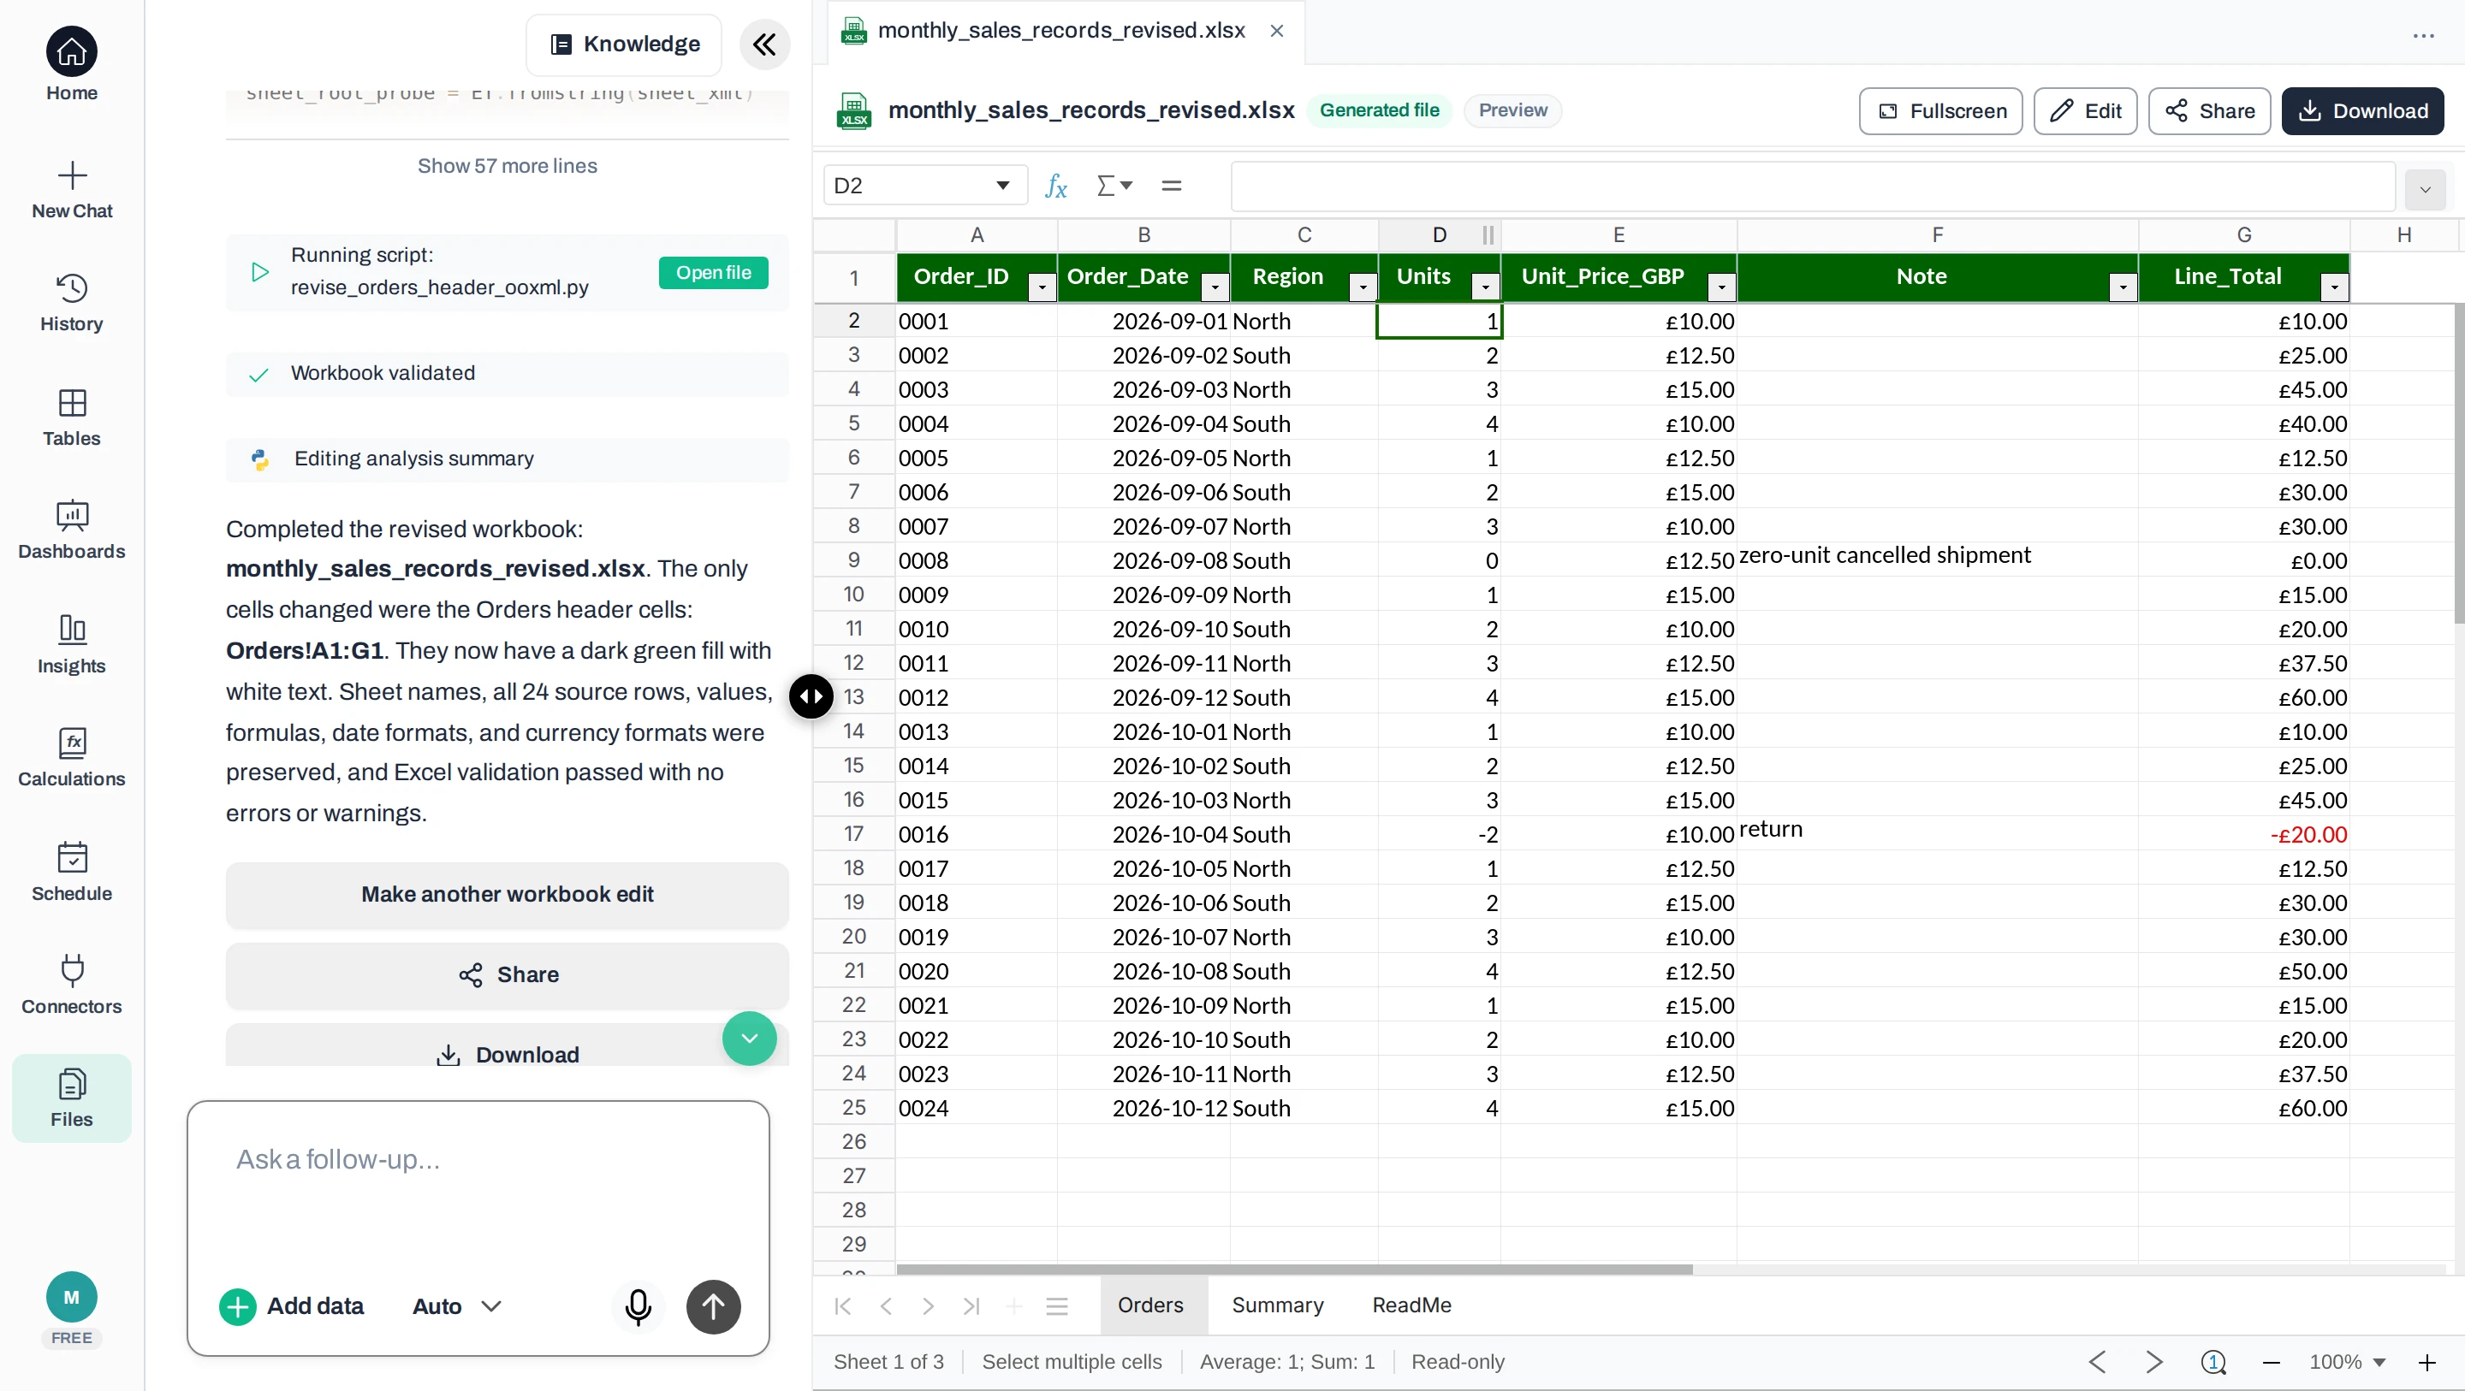Click Open file for the running script

(713, 273)
